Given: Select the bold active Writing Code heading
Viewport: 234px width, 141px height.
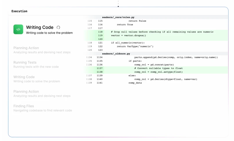Looking at the screenshot, I should pos(40,28).
